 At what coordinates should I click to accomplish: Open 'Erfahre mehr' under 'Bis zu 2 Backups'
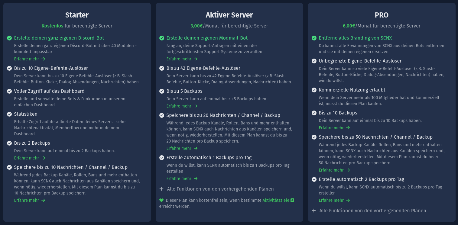pos(30,158)
